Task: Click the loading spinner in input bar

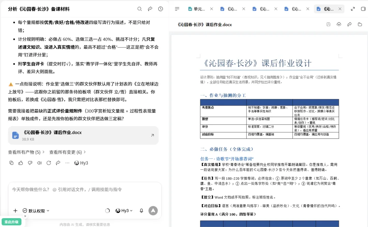Action: pyautogui.click(x=107, y=211)
